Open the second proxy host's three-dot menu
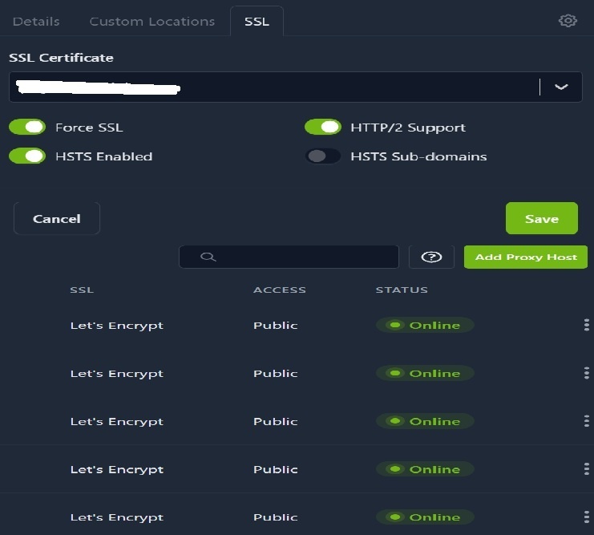The width and height of the screenshot is (594, 535). 586,373
